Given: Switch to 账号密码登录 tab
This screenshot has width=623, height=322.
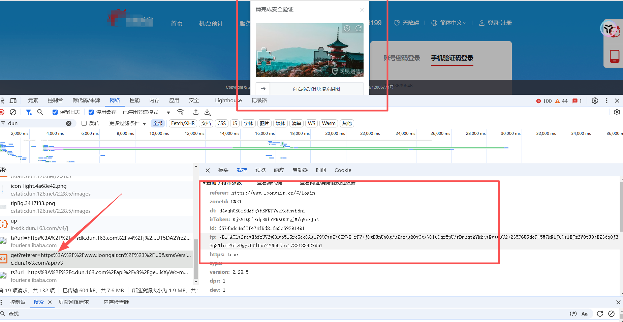Looking at the screenshot, I should click(402, 58).
